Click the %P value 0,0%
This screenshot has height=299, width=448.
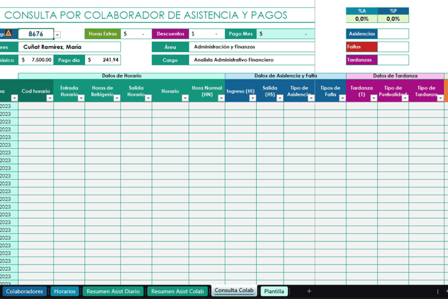(393, 19)
